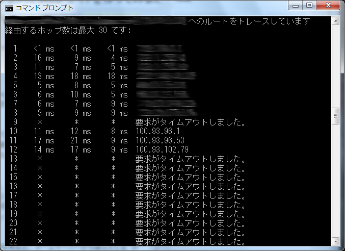This screenshot has width=345, height=251.
Task: Click the hop 9 timeout message
Action: coord(190,122)
